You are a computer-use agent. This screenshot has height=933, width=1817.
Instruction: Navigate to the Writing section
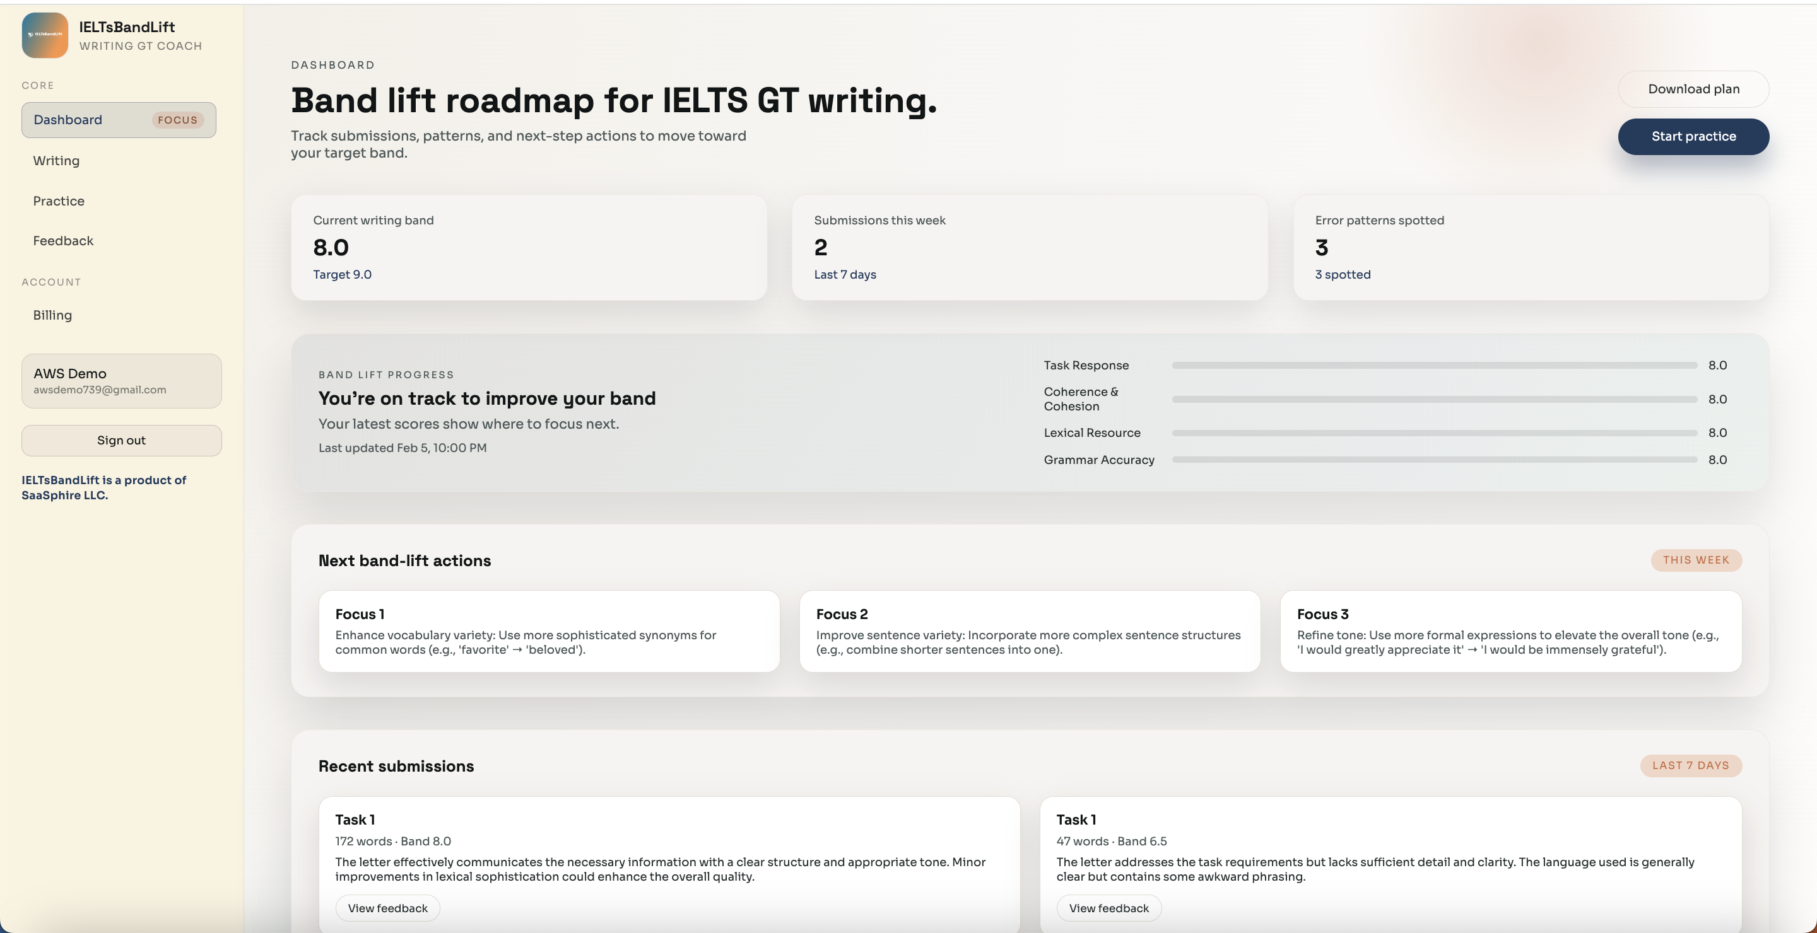[56, 160]
